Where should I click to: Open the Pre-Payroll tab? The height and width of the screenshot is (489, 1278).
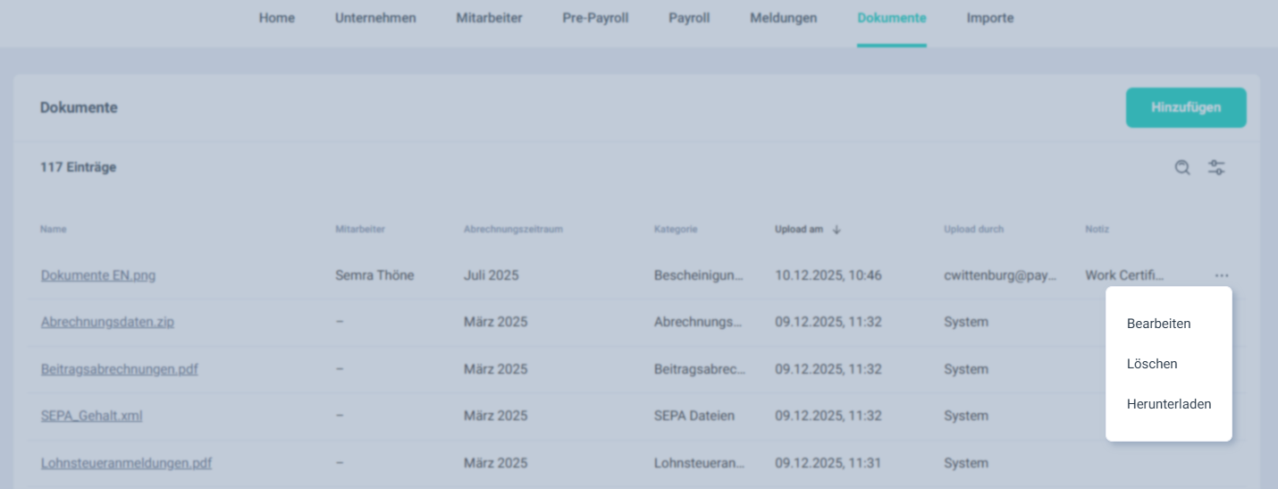(x=595, y=18)
